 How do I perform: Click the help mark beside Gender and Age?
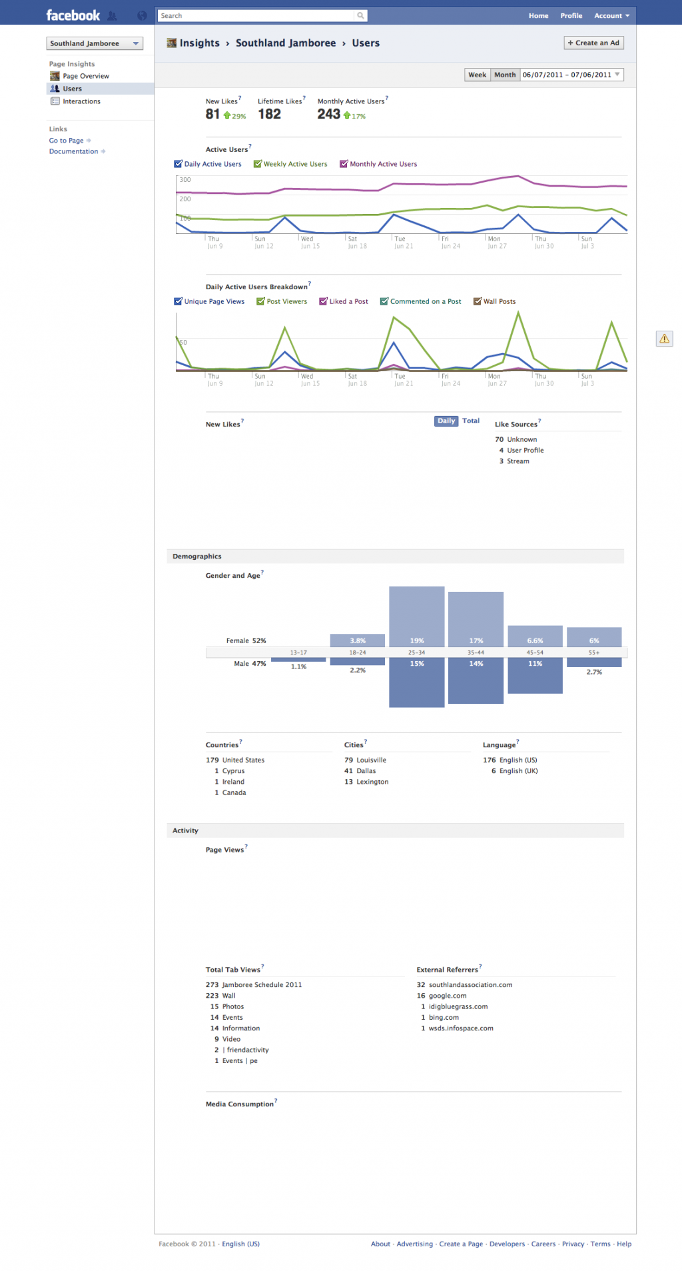click(x=262, y=572)
